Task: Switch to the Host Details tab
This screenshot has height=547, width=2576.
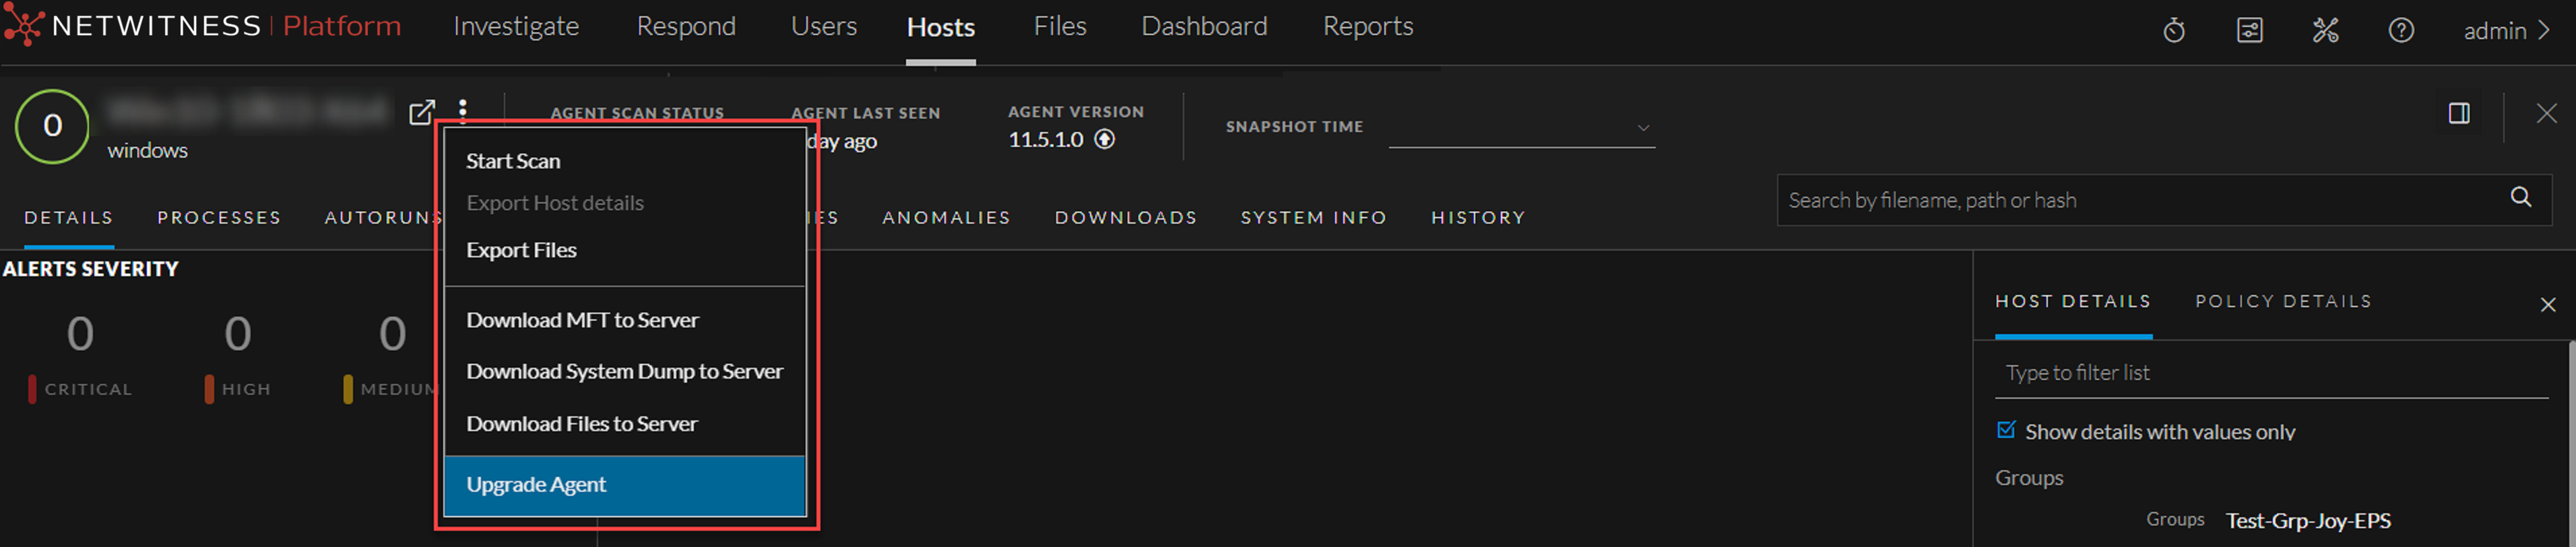Action: click(x=2072, y=302)
